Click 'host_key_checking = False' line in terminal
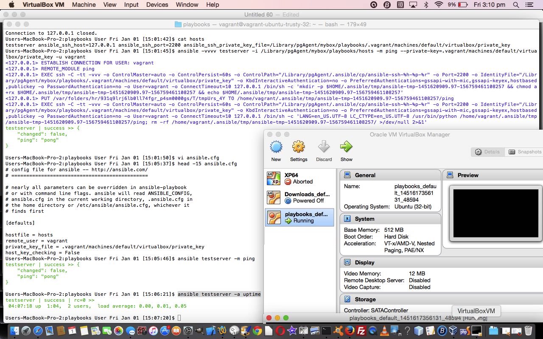 [x=42, y=253]
